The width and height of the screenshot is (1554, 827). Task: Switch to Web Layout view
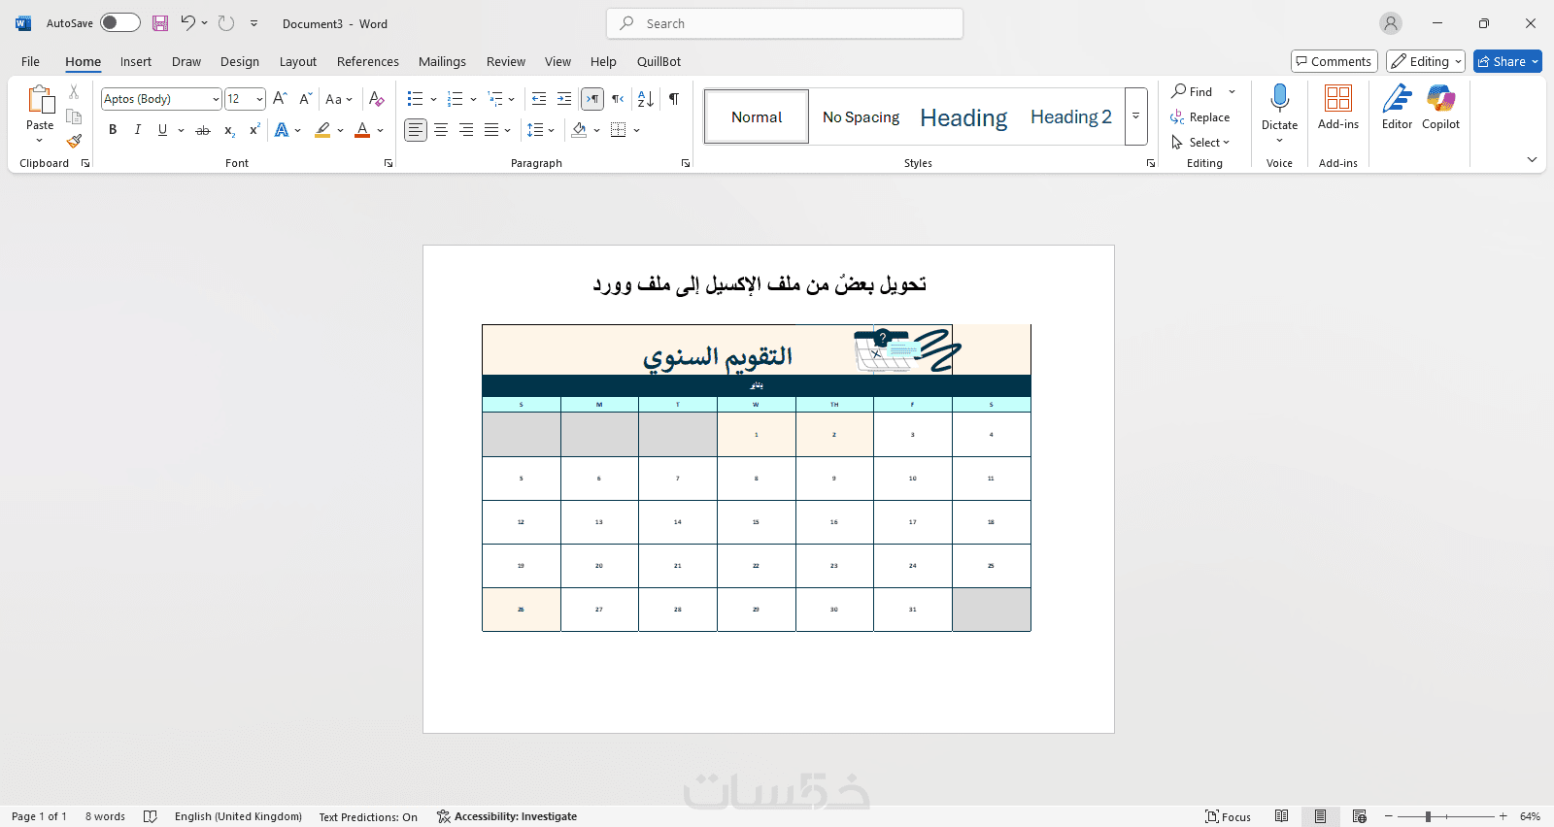click(1360, 816)
